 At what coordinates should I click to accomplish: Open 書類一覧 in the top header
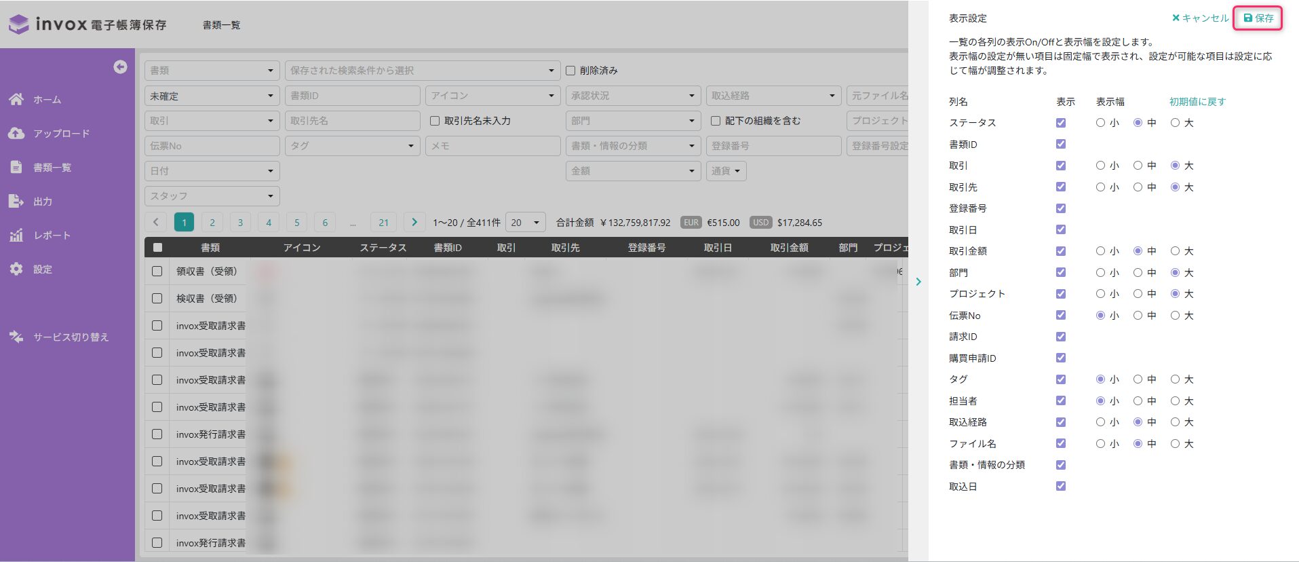pos(221,25)
